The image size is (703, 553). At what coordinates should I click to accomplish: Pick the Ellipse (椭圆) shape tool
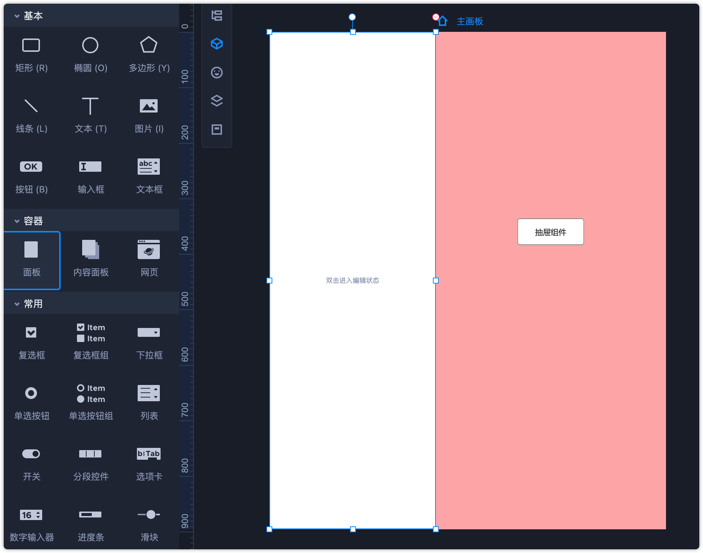[x=90, y=54]
